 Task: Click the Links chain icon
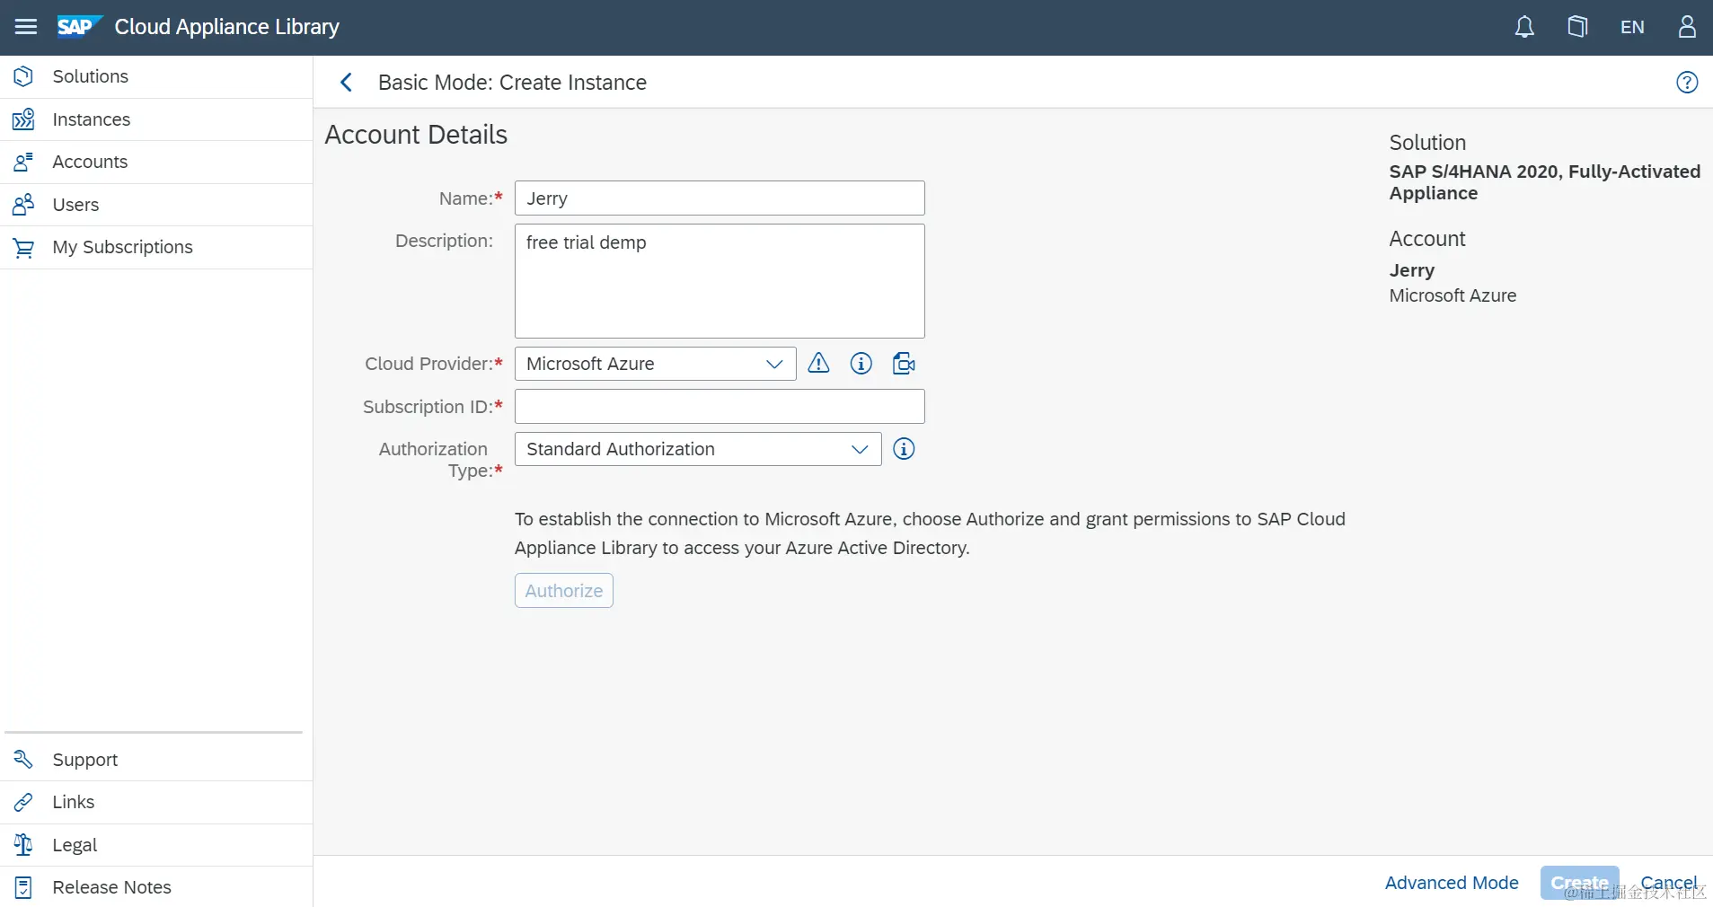pyautogui.click(x=23, y=802)
